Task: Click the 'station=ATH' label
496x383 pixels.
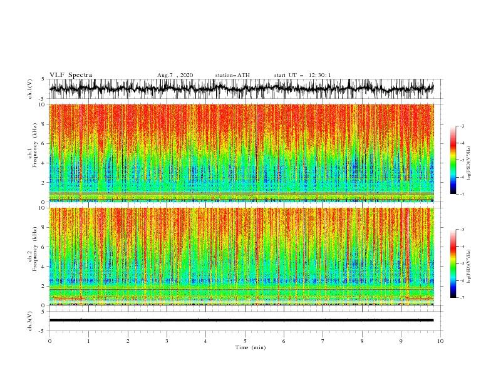Action: (x=232, y=75)
